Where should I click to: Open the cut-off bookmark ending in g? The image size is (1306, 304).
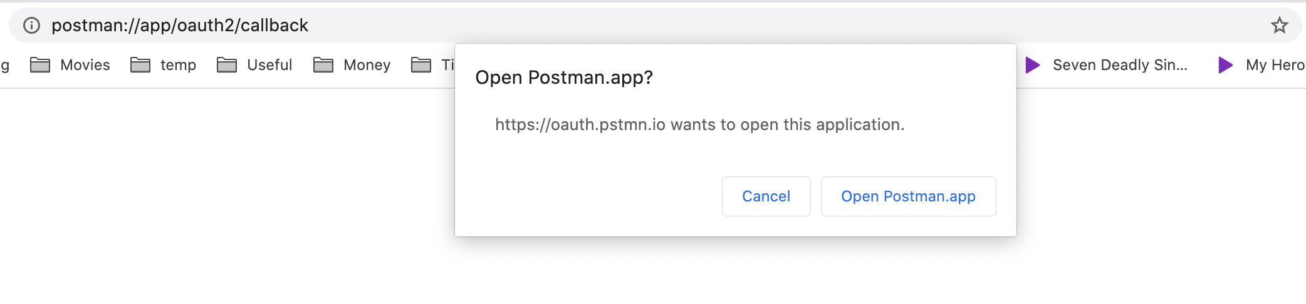tap(5, 65)
